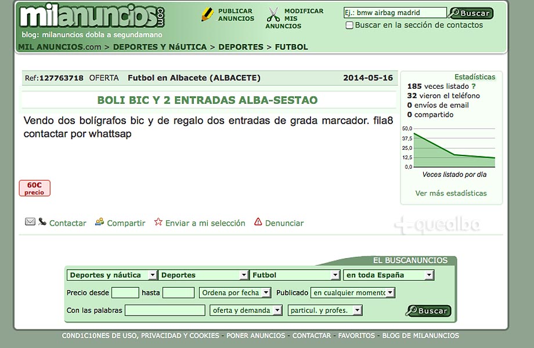Click the phone icon next to Contactar
534x348 pixels.
pos(42,222)
